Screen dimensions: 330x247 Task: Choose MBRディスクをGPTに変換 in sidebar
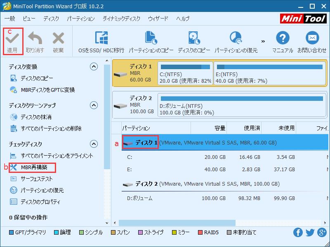(42, 90)
